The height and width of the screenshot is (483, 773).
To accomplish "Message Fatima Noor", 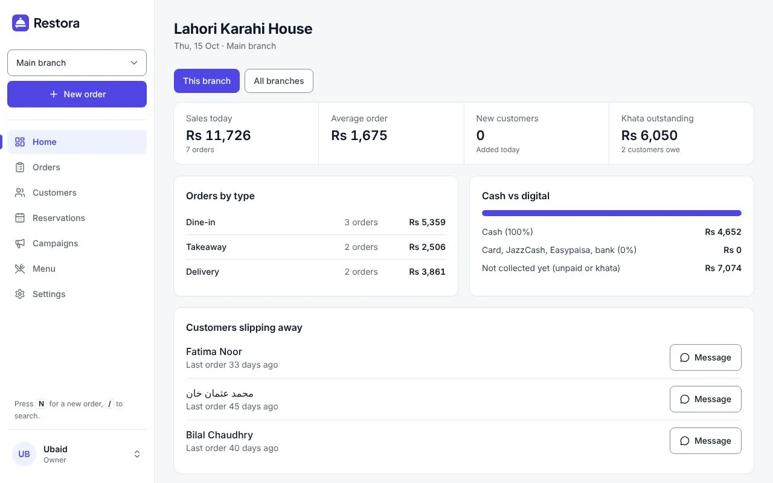I will pyautogui.click(x=705, y=357).
